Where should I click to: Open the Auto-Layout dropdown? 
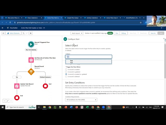77,33
